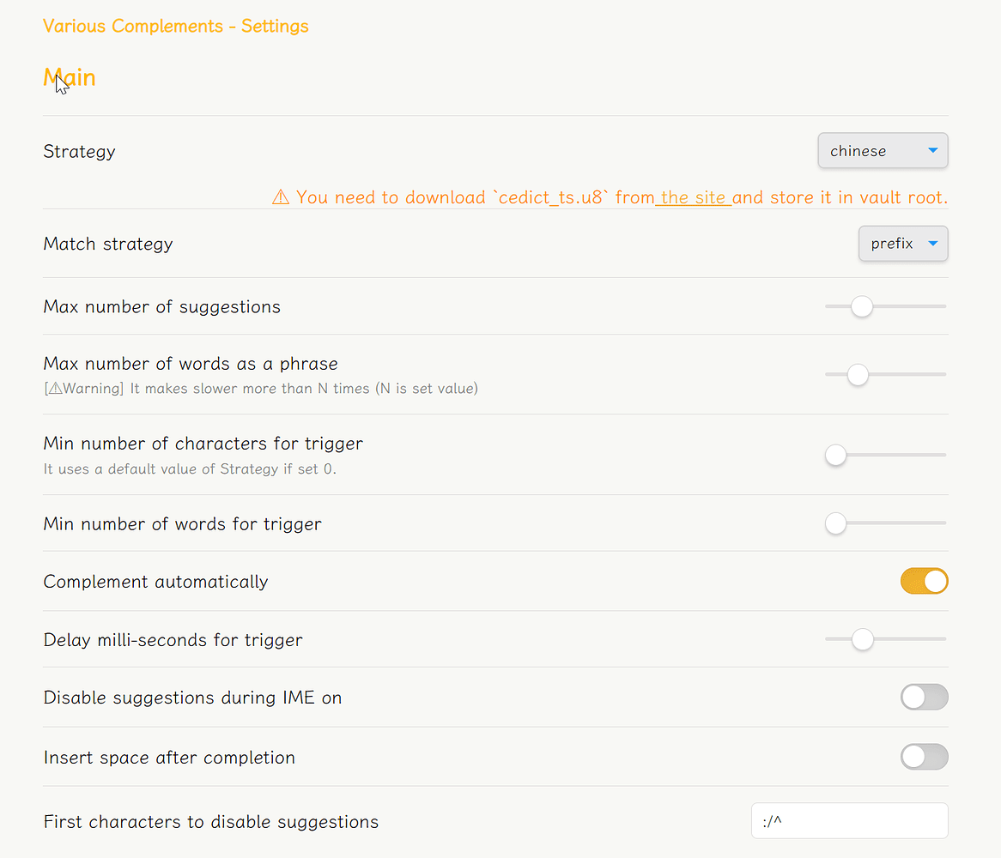Click the Complement automatically setting label
Viewport: 1001px width, 858px height.
click(x=155, y=582)
